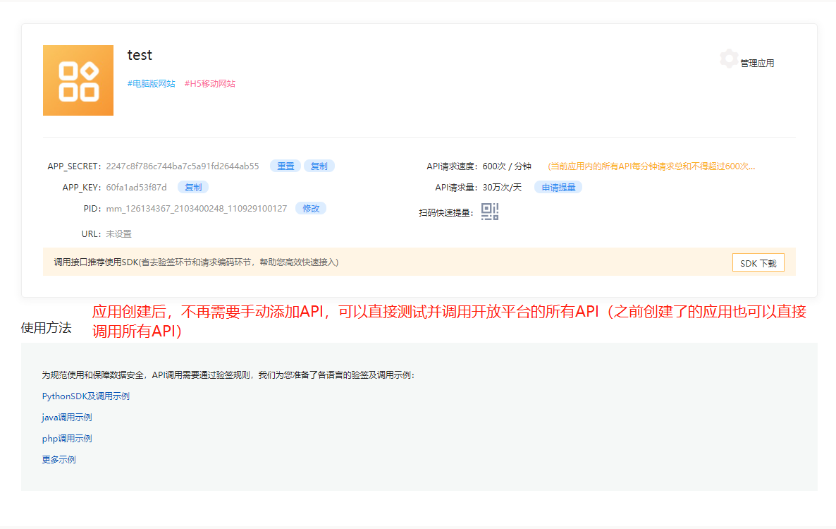Click the QR code icon for 扫码快速提量
Viewport: 836px width, 529px height.
(490, 212)
